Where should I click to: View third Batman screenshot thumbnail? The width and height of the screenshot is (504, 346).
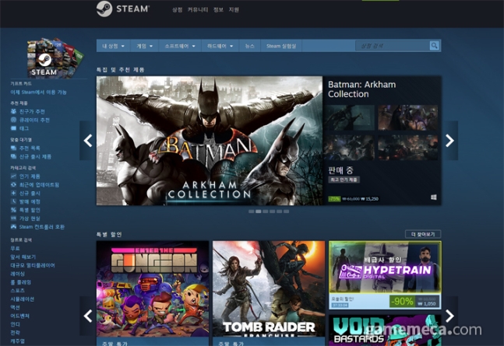[350, 148]
